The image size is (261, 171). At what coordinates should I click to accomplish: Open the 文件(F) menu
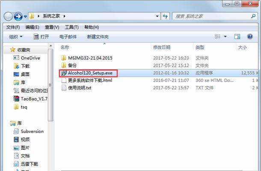pos(13,27)
